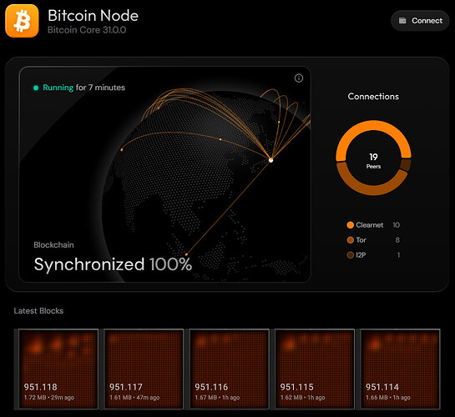Open the info icon on globe card
Viewport: 455px width, 417px height.
(x=299, y=78)
